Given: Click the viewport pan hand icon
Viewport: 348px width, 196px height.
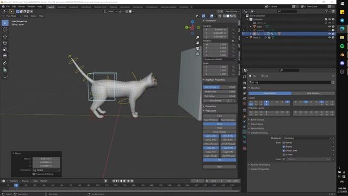Looking at the screenshot, I should coord(197,43).
